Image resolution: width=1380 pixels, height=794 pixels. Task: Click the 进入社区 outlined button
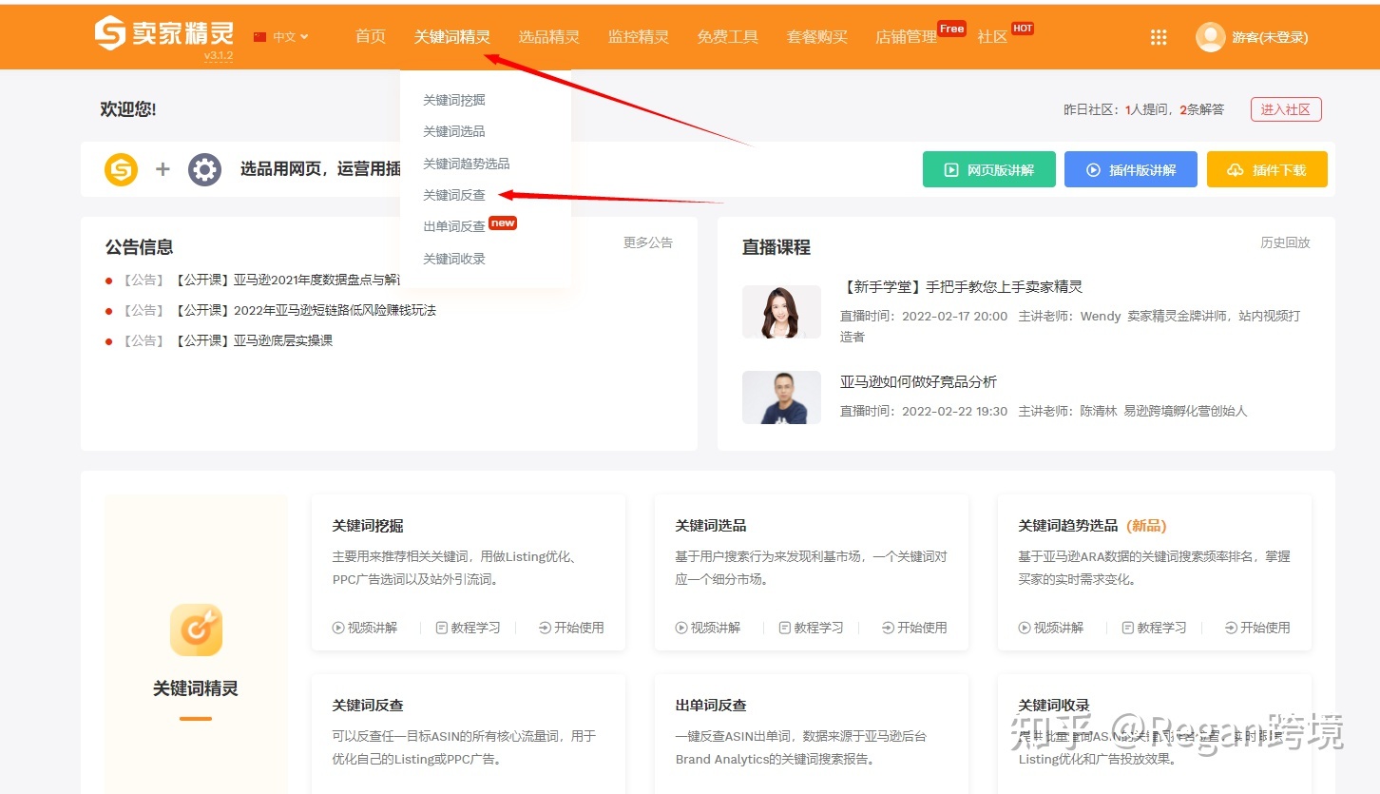tap(1285, 109)
